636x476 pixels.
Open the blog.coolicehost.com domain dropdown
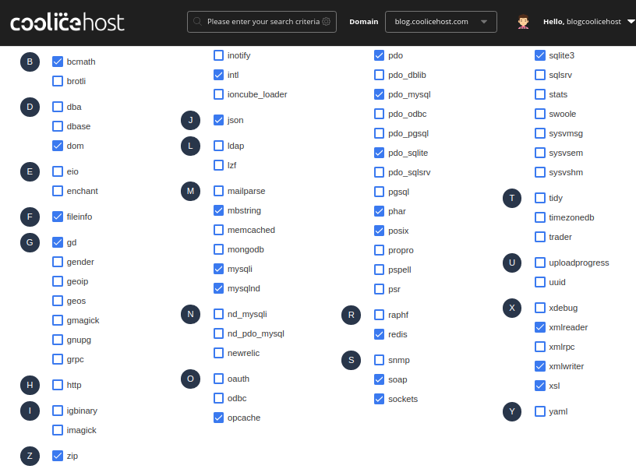441,22
